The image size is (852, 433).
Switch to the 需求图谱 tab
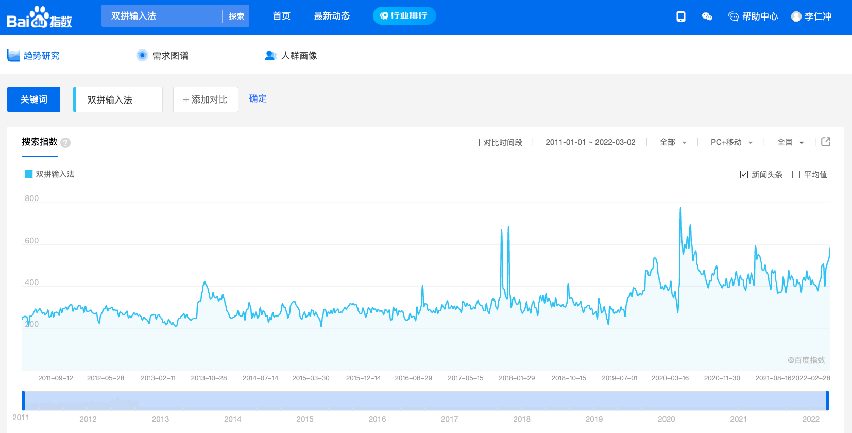click(162, 55)
